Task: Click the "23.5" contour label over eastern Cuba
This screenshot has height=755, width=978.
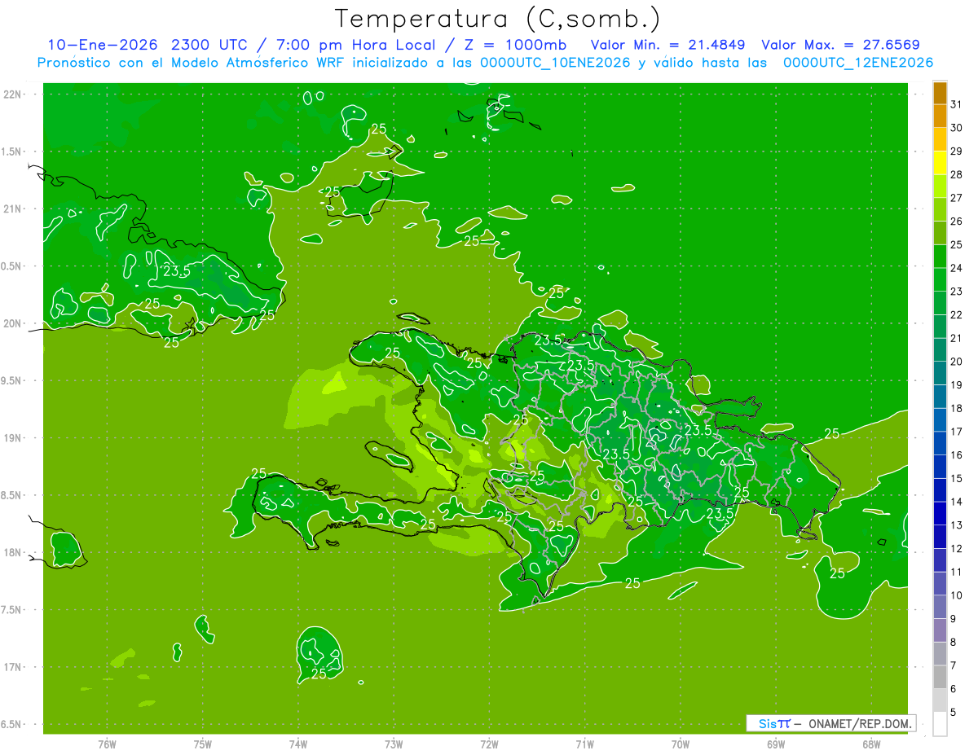Action: (x=176, y=271)
